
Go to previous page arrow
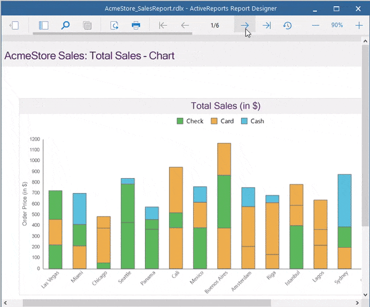click(185, 25)
